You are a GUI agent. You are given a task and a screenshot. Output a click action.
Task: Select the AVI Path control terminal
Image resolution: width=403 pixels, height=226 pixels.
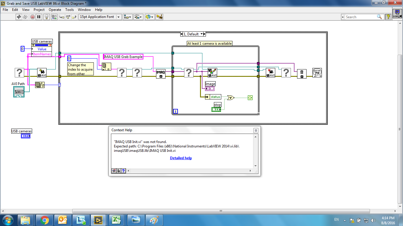tap(19, 92)
